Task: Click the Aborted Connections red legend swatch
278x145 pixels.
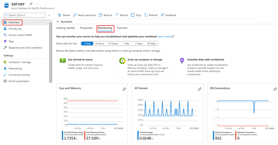Action: click(236, 136)
